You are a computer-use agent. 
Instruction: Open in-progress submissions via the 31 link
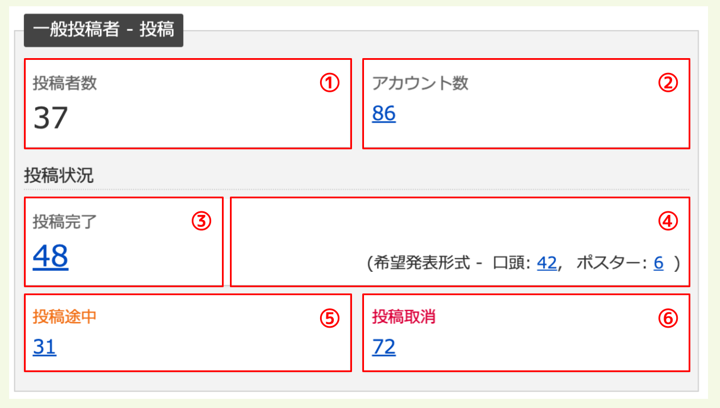[44, 347]
